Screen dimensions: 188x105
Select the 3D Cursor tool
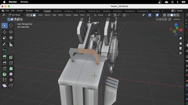pos(11,26)
